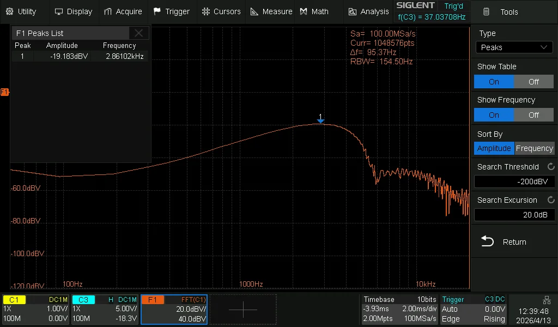
Task: Select the C1 channel box
Action: pos(35,310)
